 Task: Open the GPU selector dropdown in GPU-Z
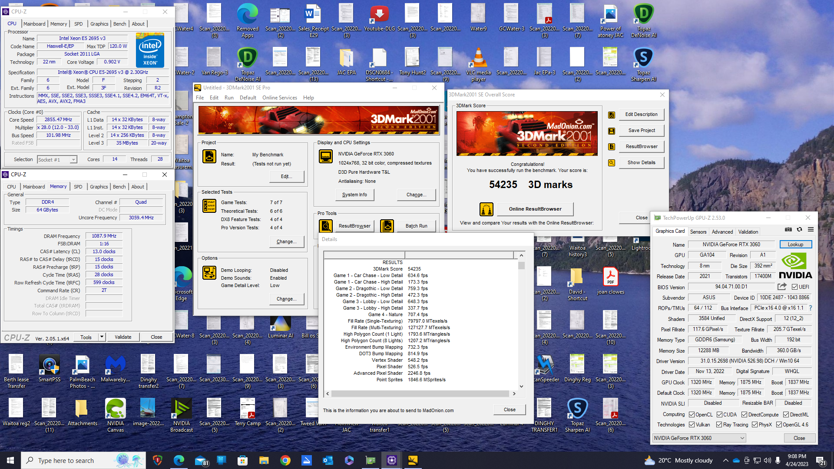click(x=699, y=438)
